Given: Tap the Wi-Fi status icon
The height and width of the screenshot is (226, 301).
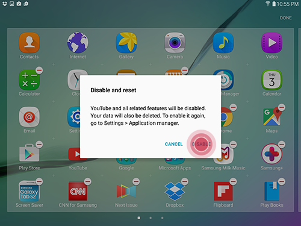Looking at the screenshot, I should click(268, 4).
